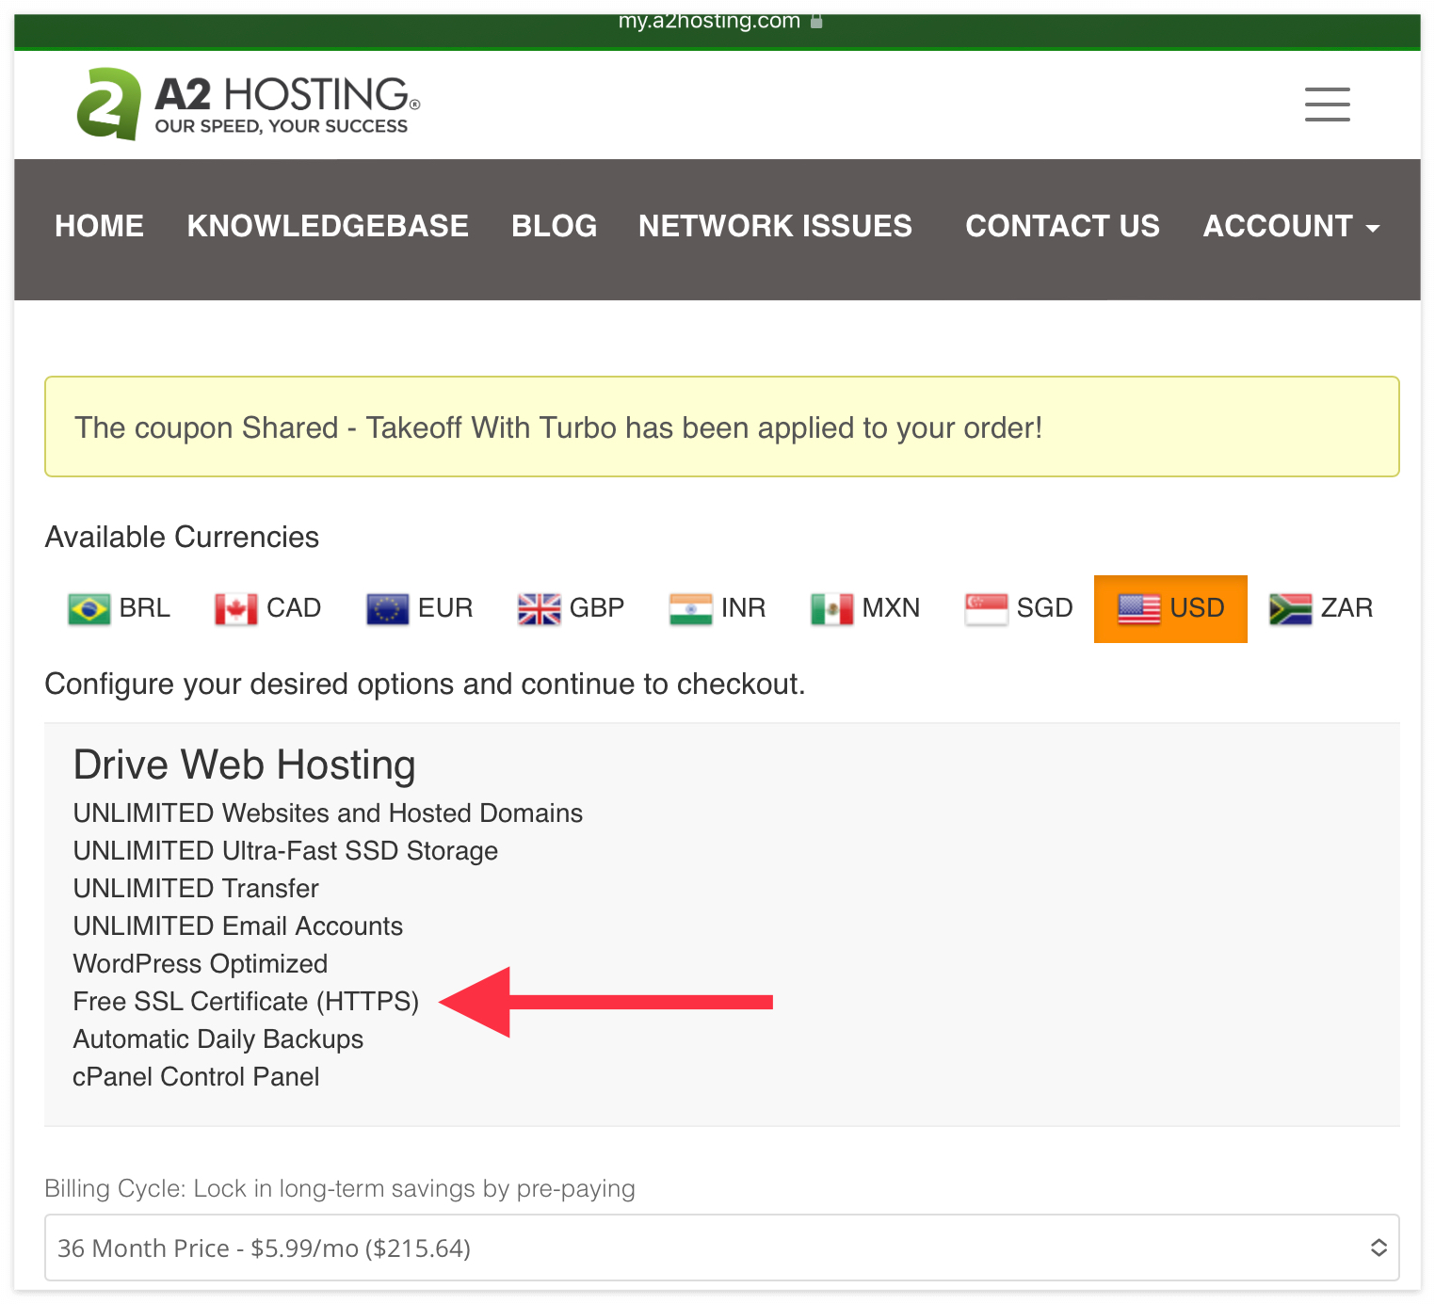Screen dimensions: 1435x1304
Task: Select GBP currency with UK flag
Action: click(572, 608)
